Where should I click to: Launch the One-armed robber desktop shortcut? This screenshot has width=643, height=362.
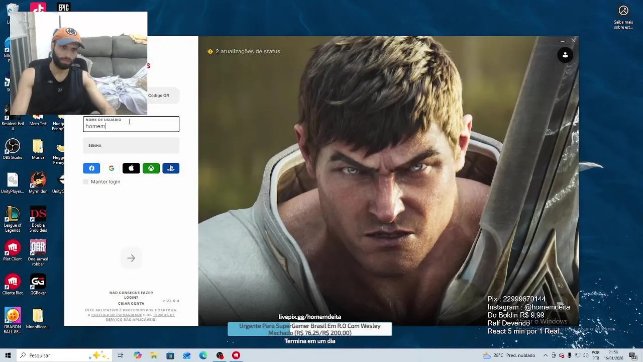point(38,253)
